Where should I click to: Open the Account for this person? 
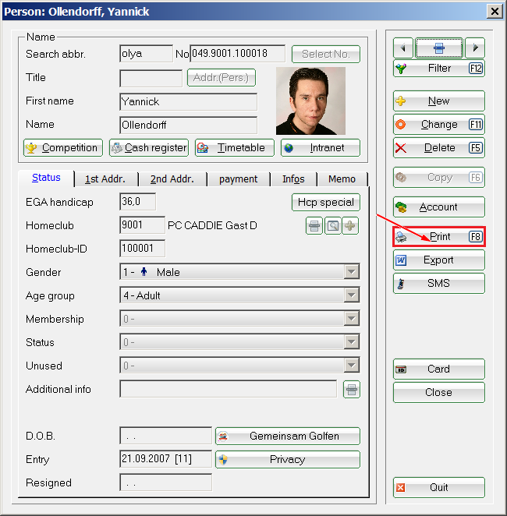point(439,207)
